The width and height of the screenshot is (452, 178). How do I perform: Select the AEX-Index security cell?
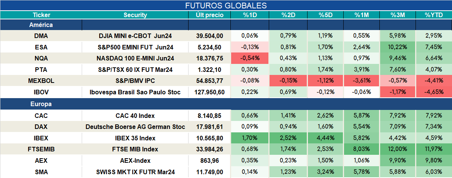[x=135, y=161]
